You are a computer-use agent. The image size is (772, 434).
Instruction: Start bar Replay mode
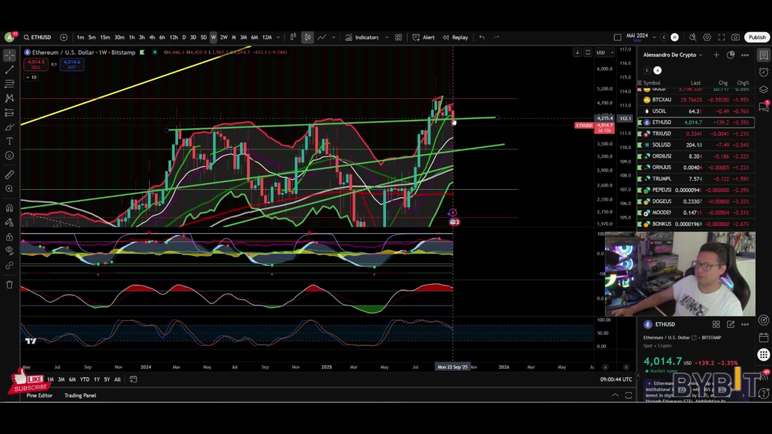pos(455,37)
